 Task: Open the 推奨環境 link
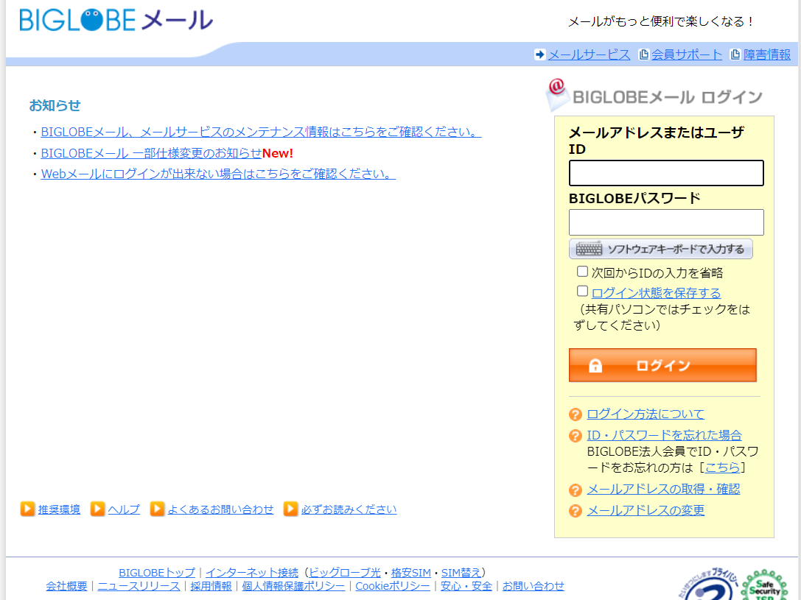59,509
